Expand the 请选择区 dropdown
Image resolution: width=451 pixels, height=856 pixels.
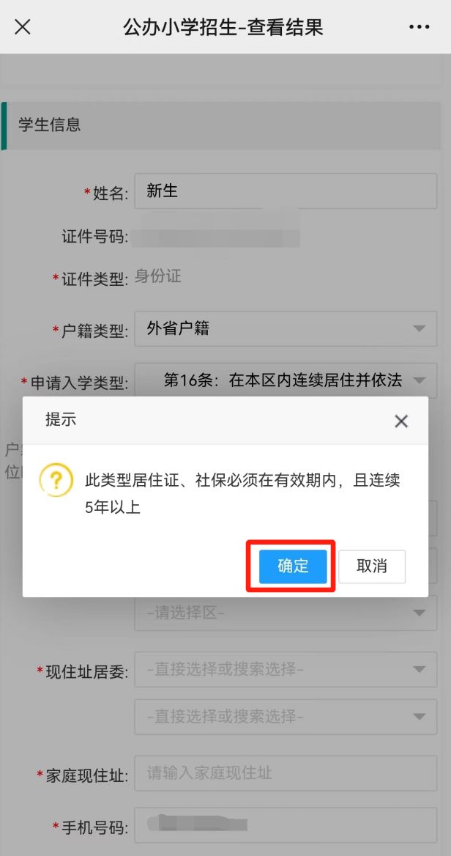point(286,613)
